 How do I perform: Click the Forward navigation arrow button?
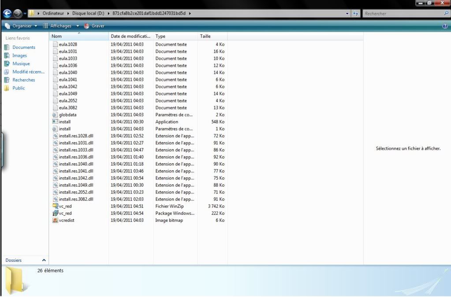click(17, 14)
